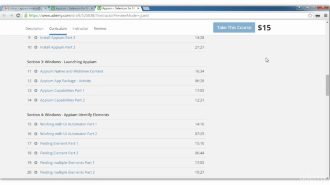Open Finding multiple Elements Part 2
This screenshot has width=330, height=185.
point(68,172)
